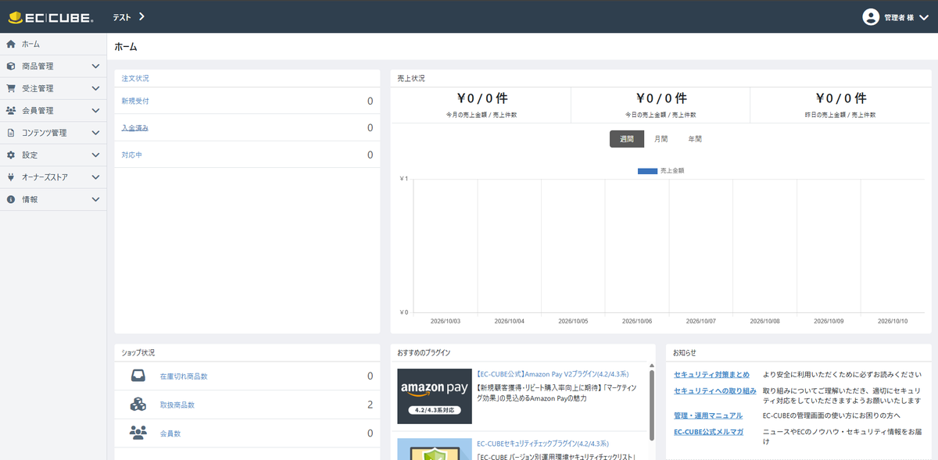938x460 pixels.
Task: Click the 会員管理 people icon
Action: point(11,111)
